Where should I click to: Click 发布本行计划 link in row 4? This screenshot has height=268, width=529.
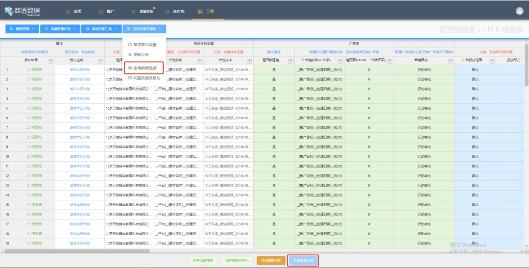point(80,98)
